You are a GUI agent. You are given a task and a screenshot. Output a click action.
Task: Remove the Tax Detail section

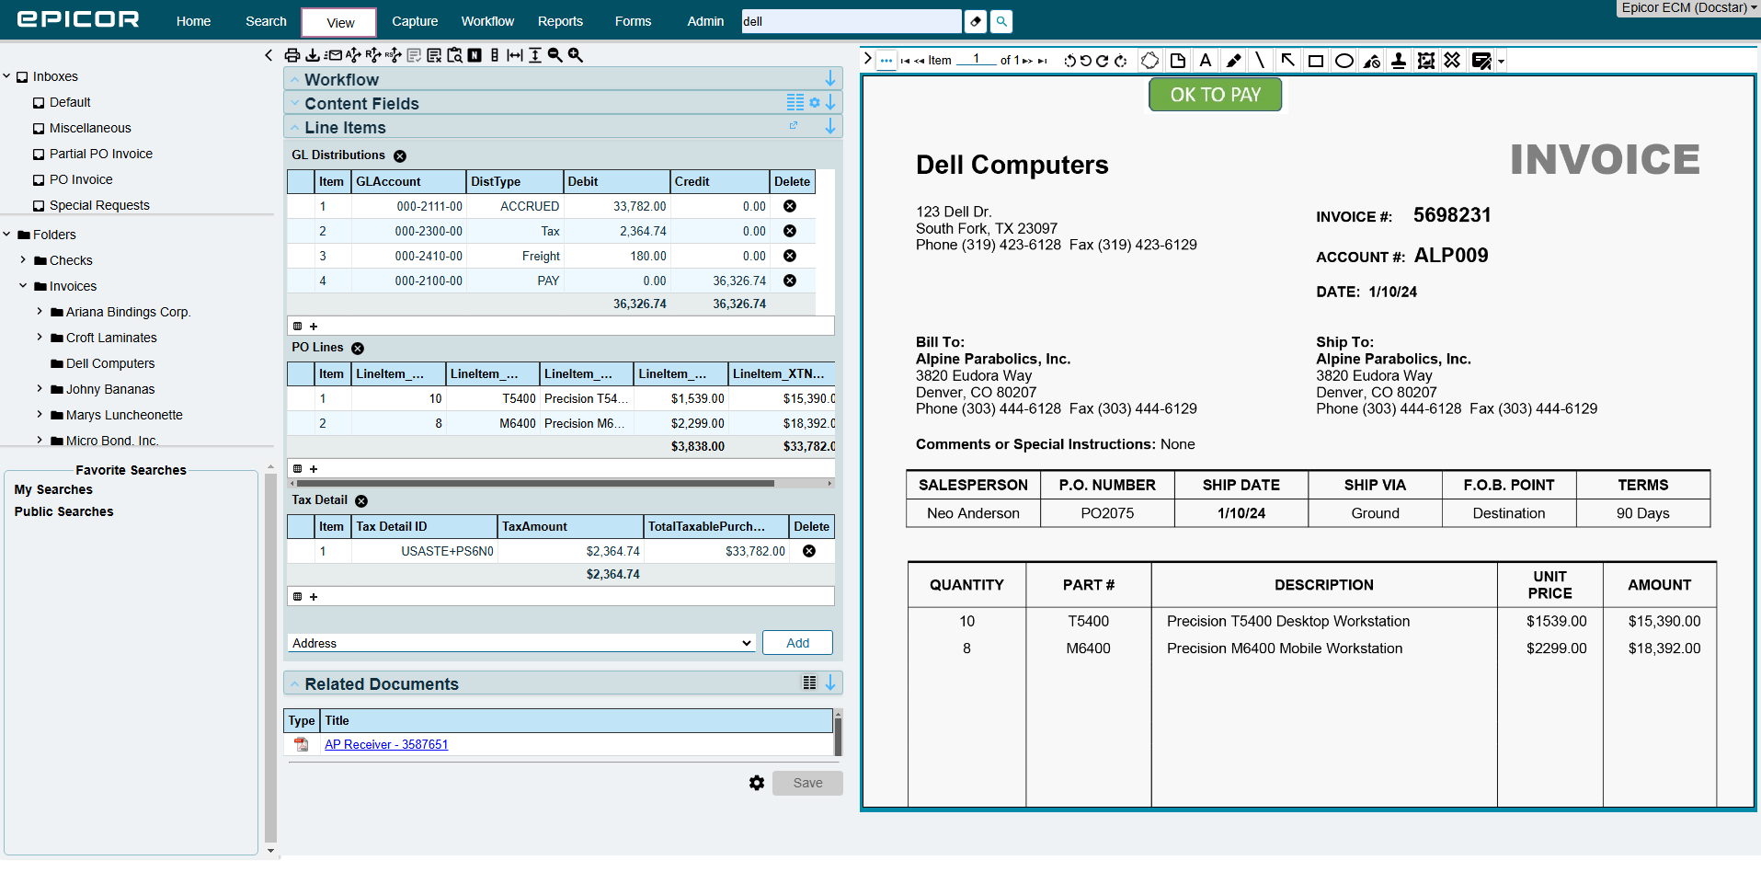click(x=361, y=501)
